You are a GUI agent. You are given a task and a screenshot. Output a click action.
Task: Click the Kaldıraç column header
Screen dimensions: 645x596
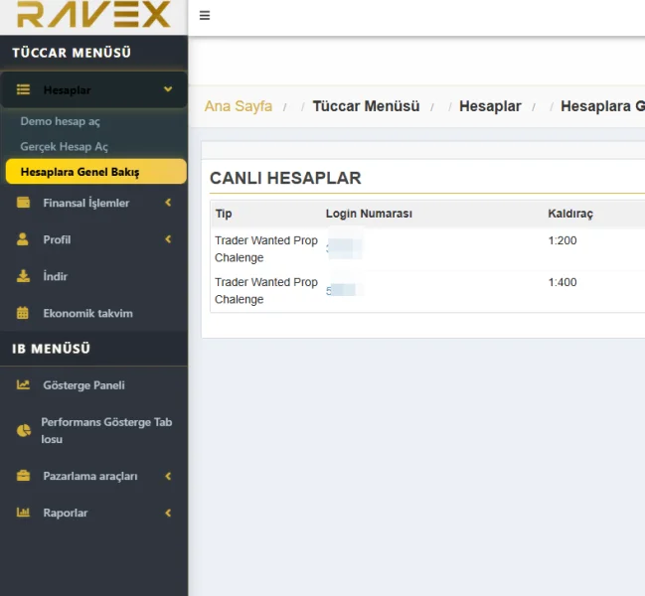570,214
